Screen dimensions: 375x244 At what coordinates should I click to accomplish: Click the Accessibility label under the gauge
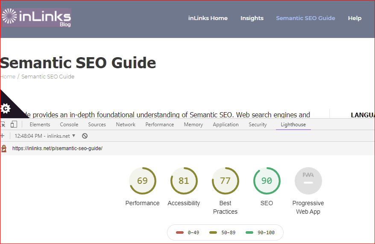184,203
